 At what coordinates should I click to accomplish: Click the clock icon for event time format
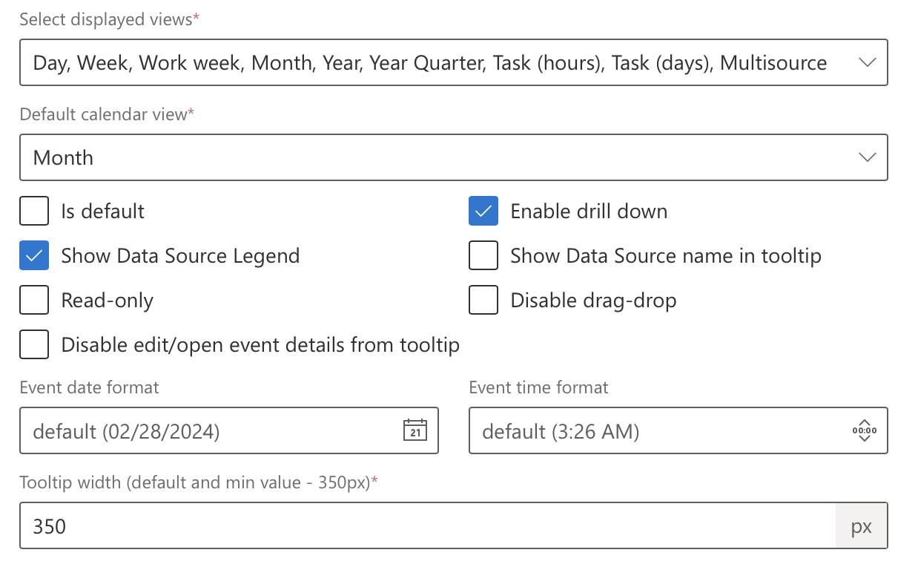pyautogui.click(x=865, y=430)
